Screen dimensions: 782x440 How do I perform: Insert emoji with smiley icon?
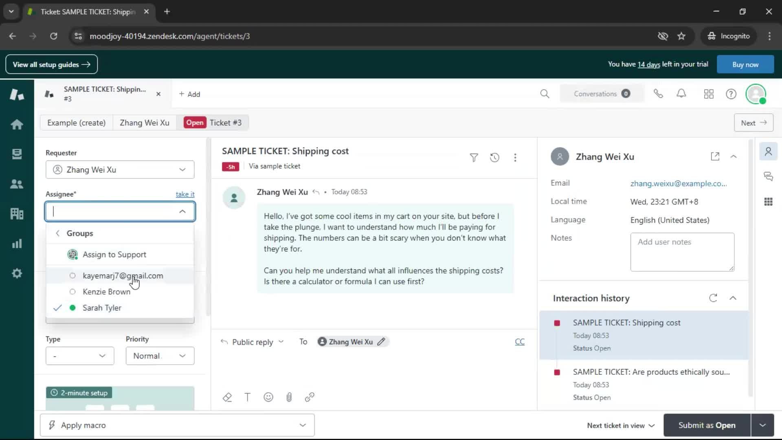268,397
